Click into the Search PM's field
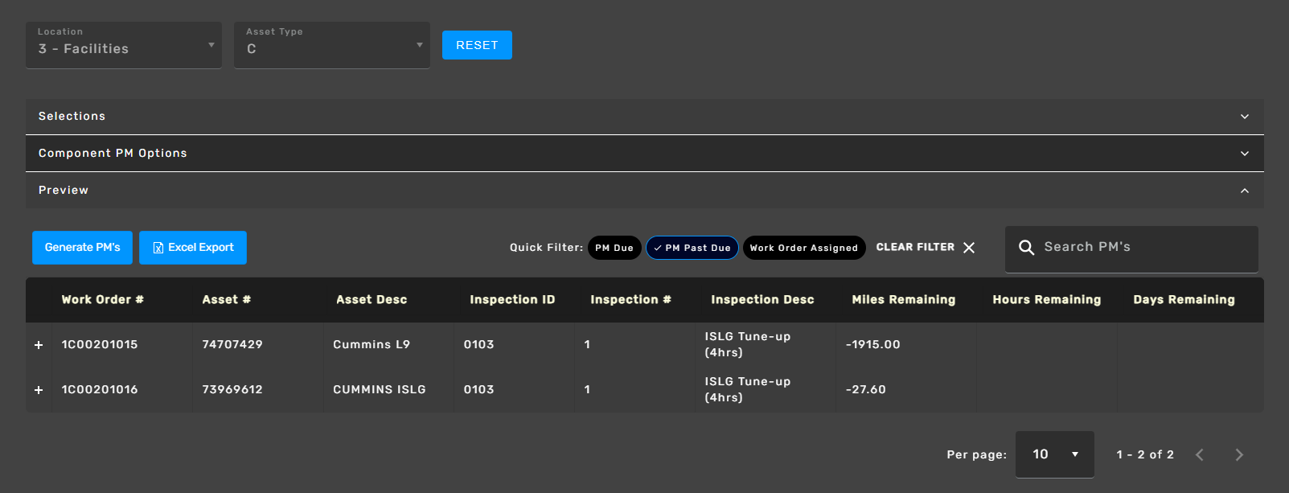Image resolution: width=1289 pixels, height=493 pixels. [1142, 248]
